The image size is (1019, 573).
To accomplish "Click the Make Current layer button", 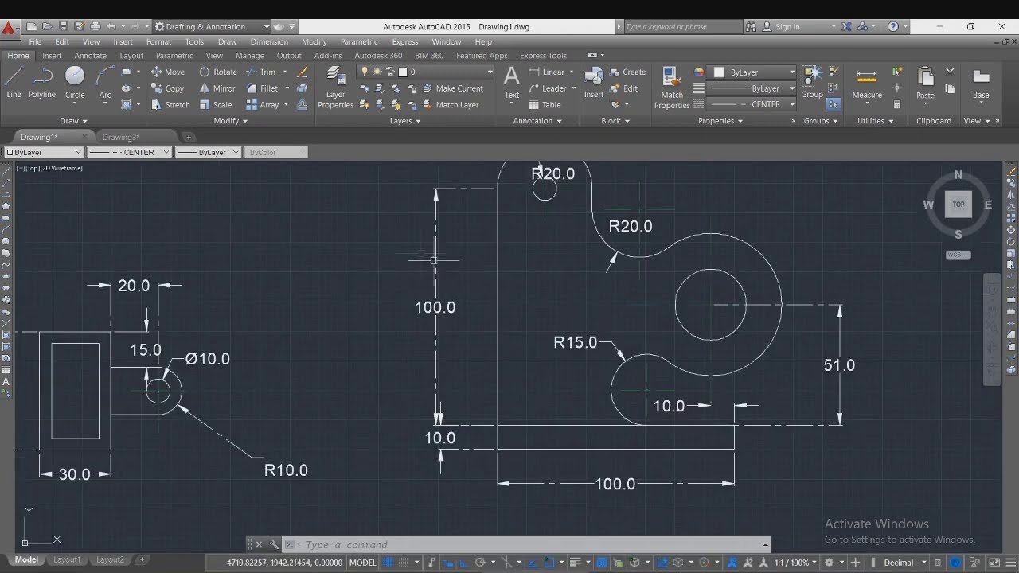I will coord(452,88).
